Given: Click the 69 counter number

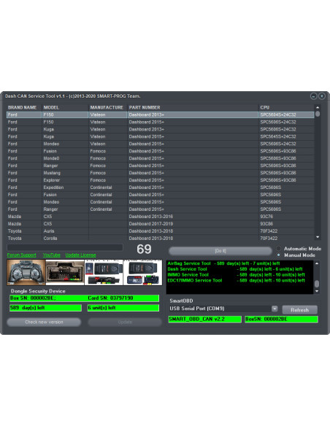Looking at the screenshot, I should 144,249.
